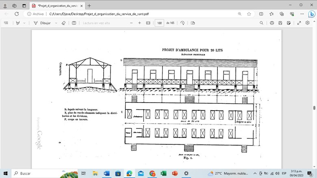
Task: Print the PDF document
Action: pyautogui.click(x=272, y=23)
